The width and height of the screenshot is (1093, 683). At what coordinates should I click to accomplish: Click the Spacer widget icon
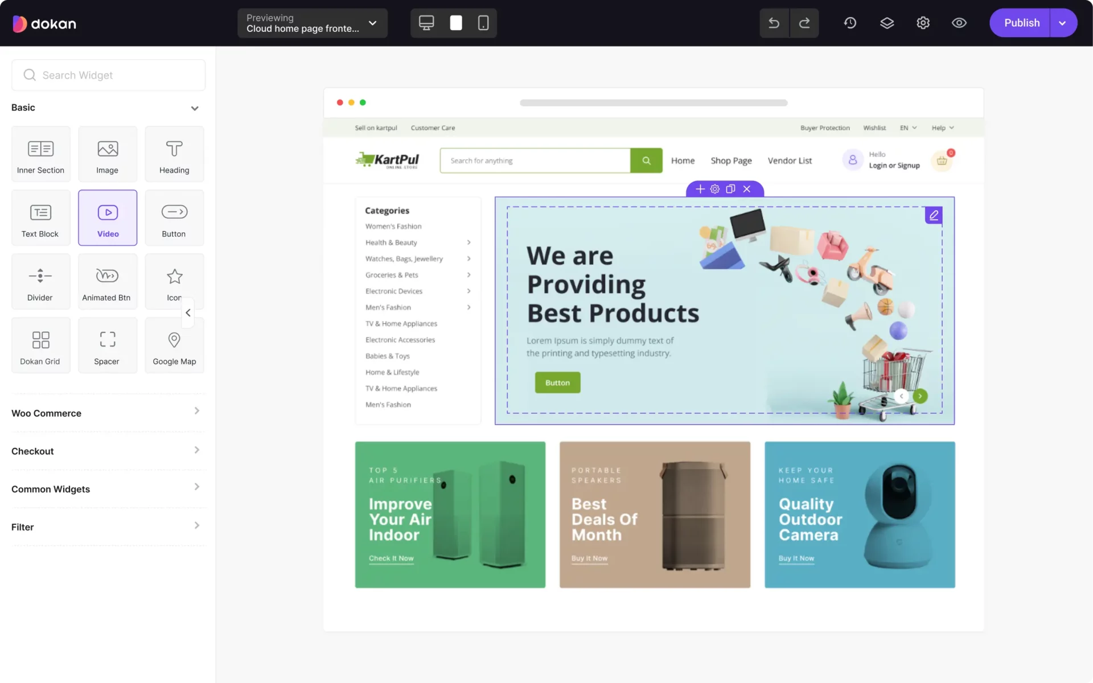pyautogui.click(x=107, y=345)
